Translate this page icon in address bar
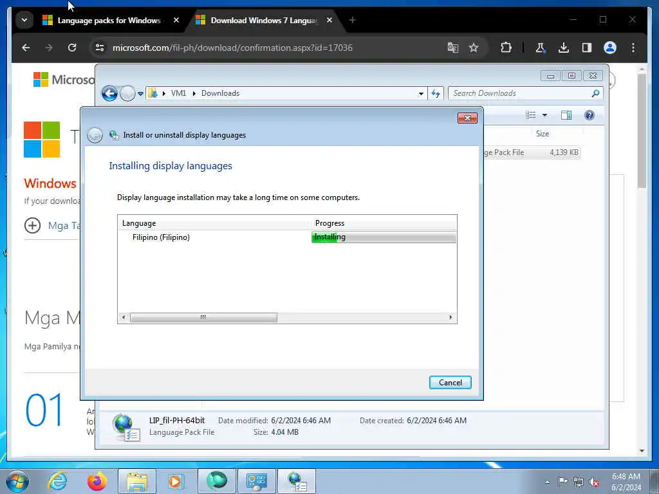659x494 pixels. [452, 48]
